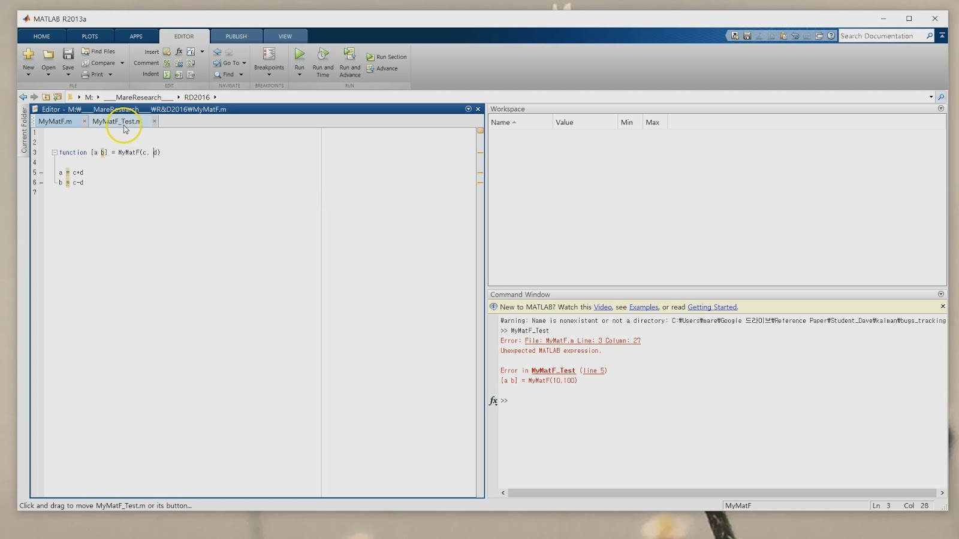This screenshot has height=539, width=959.
Task: Click the New file icon
Action: (28, 54)
